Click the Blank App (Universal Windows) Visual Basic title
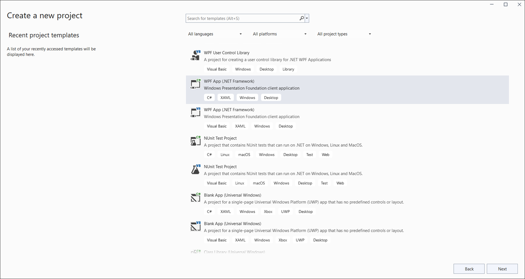 [x=232, y=224]
